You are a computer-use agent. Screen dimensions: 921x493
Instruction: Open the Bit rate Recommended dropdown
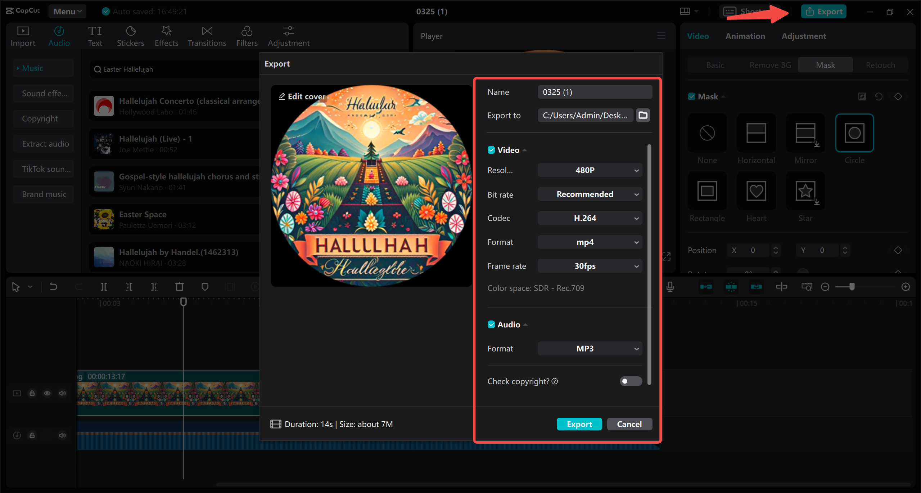pyautogui.click(x=590, y=194)
